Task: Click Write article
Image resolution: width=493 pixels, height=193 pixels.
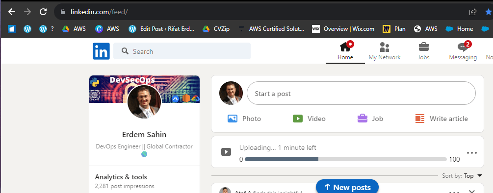Action: click(441, 119)
